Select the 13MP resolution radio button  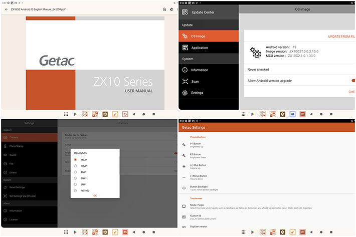coord(75,166)
